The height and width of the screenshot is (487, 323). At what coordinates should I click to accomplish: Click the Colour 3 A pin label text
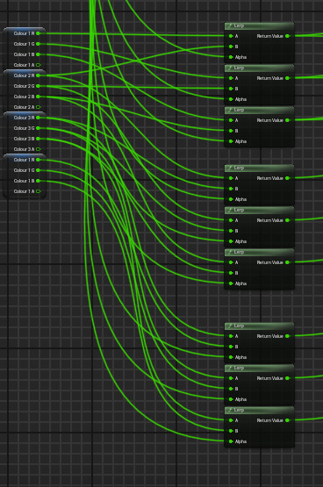[25, 149]
